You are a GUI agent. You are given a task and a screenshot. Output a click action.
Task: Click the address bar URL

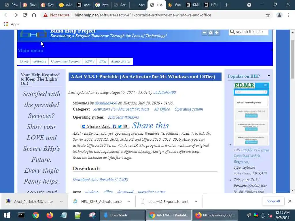[143, 15]
